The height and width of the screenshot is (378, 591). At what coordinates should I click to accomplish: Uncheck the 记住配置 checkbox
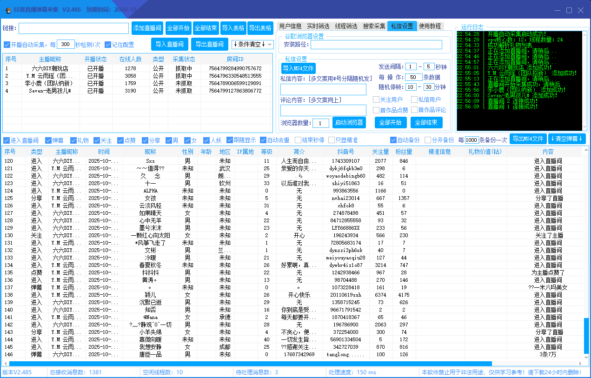tap(108, 45)
